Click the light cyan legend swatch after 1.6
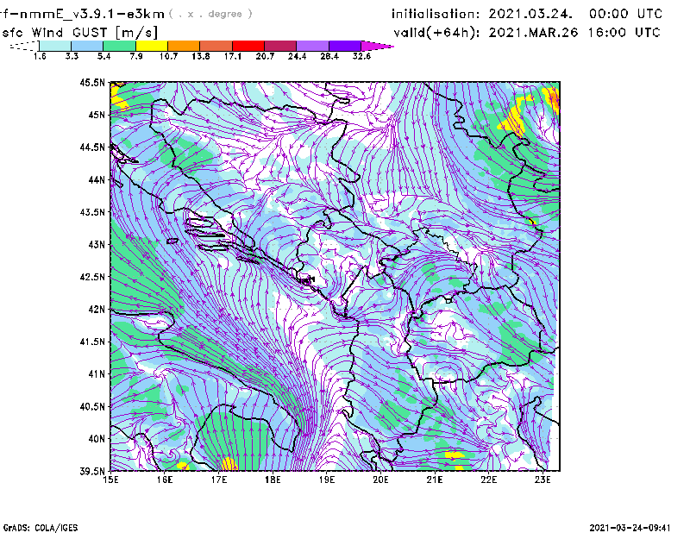 tap(55, 46)
